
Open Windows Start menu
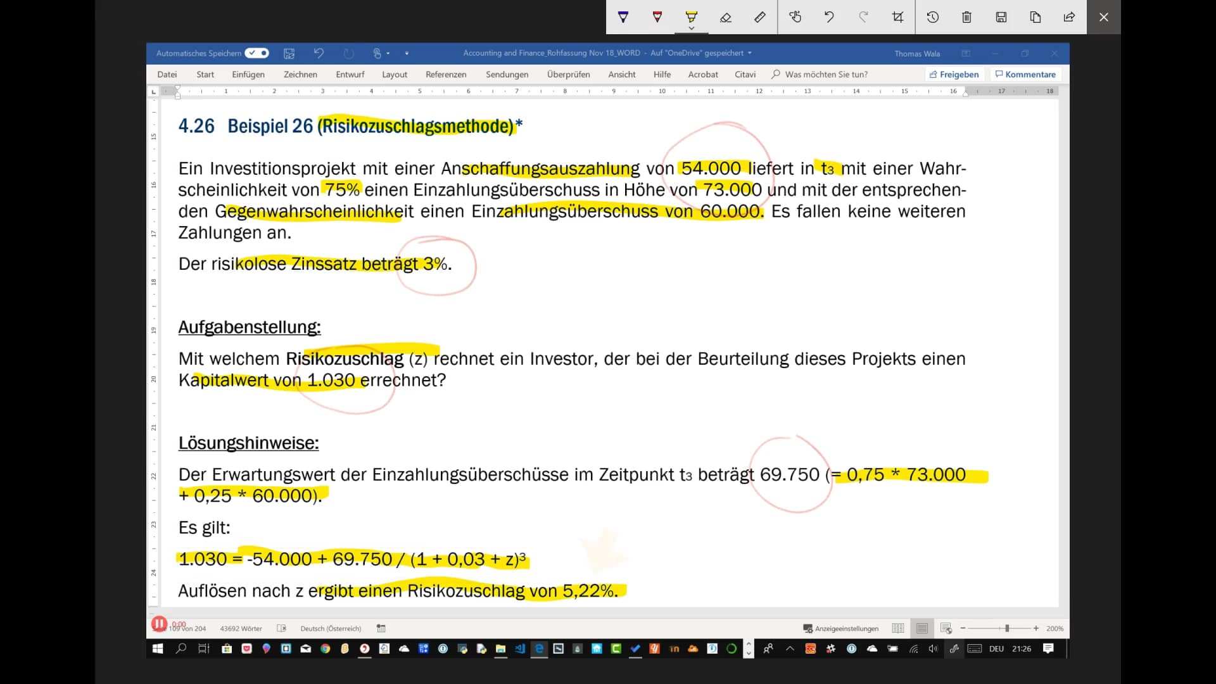158,649
